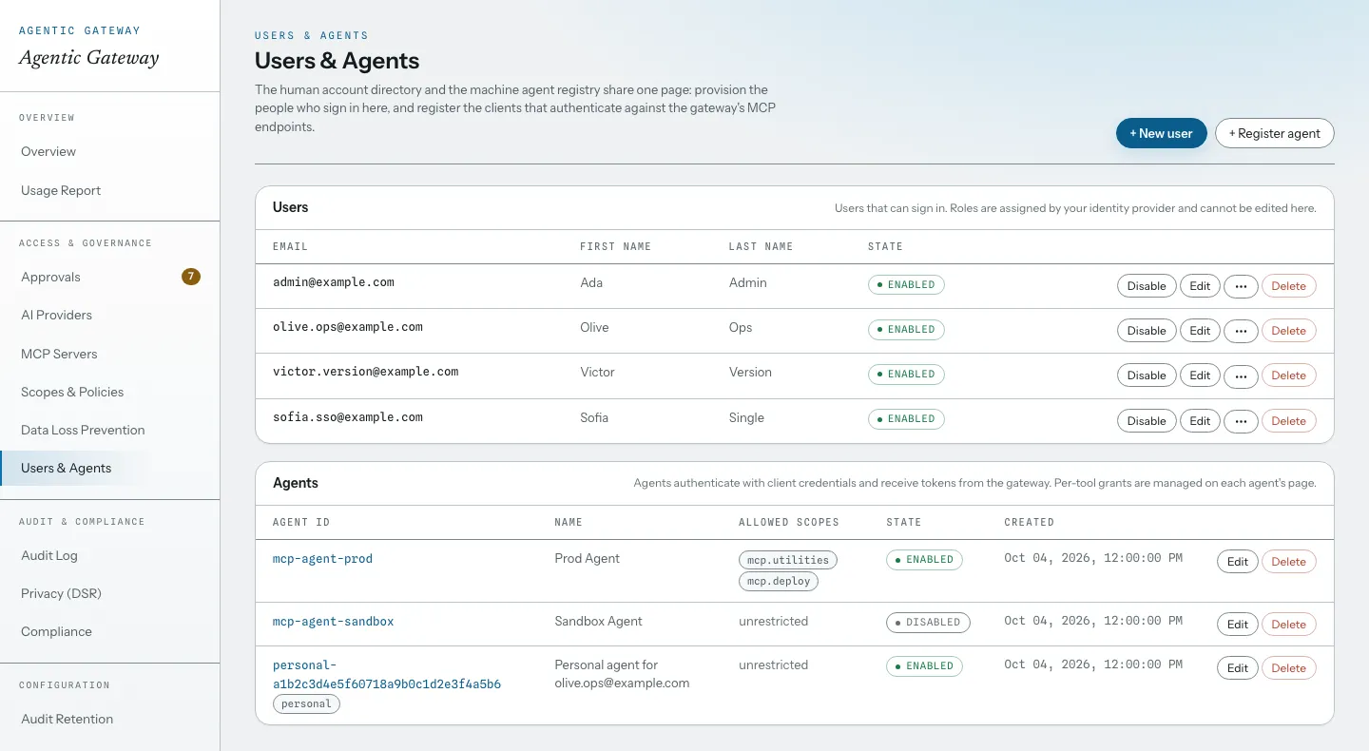The height and width of the screenshot is (751, 1369).
Task: Open the mcp-agent-prod agent link
Action: click(322, 559)
